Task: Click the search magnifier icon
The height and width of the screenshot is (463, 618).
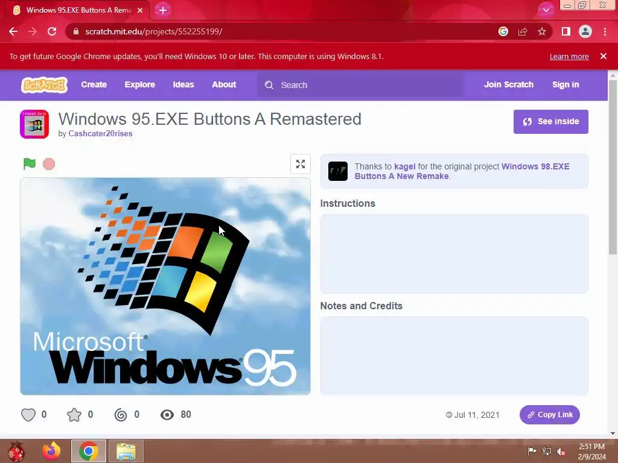Action: coord(269,85)
